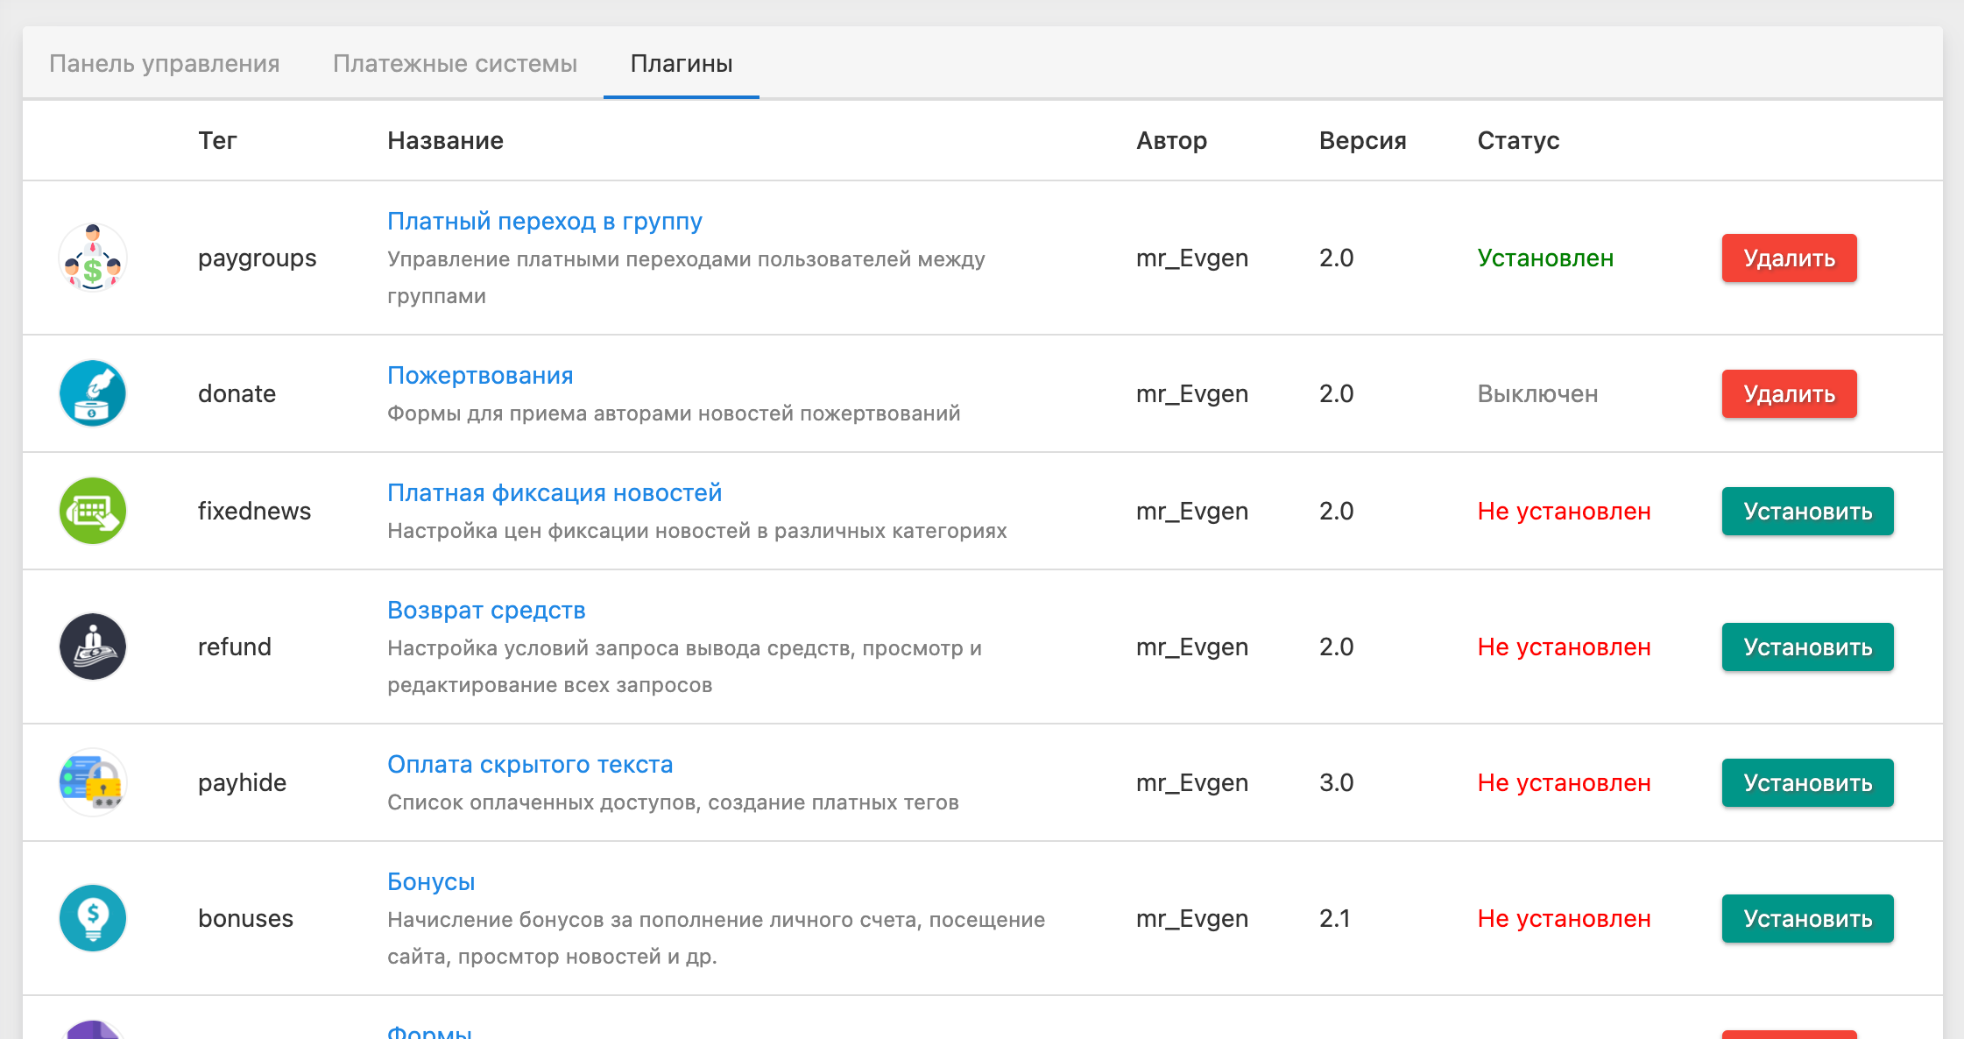Click version 2.1 in bonuses row
1964x1039 pixels.
tap(1334, 918)
